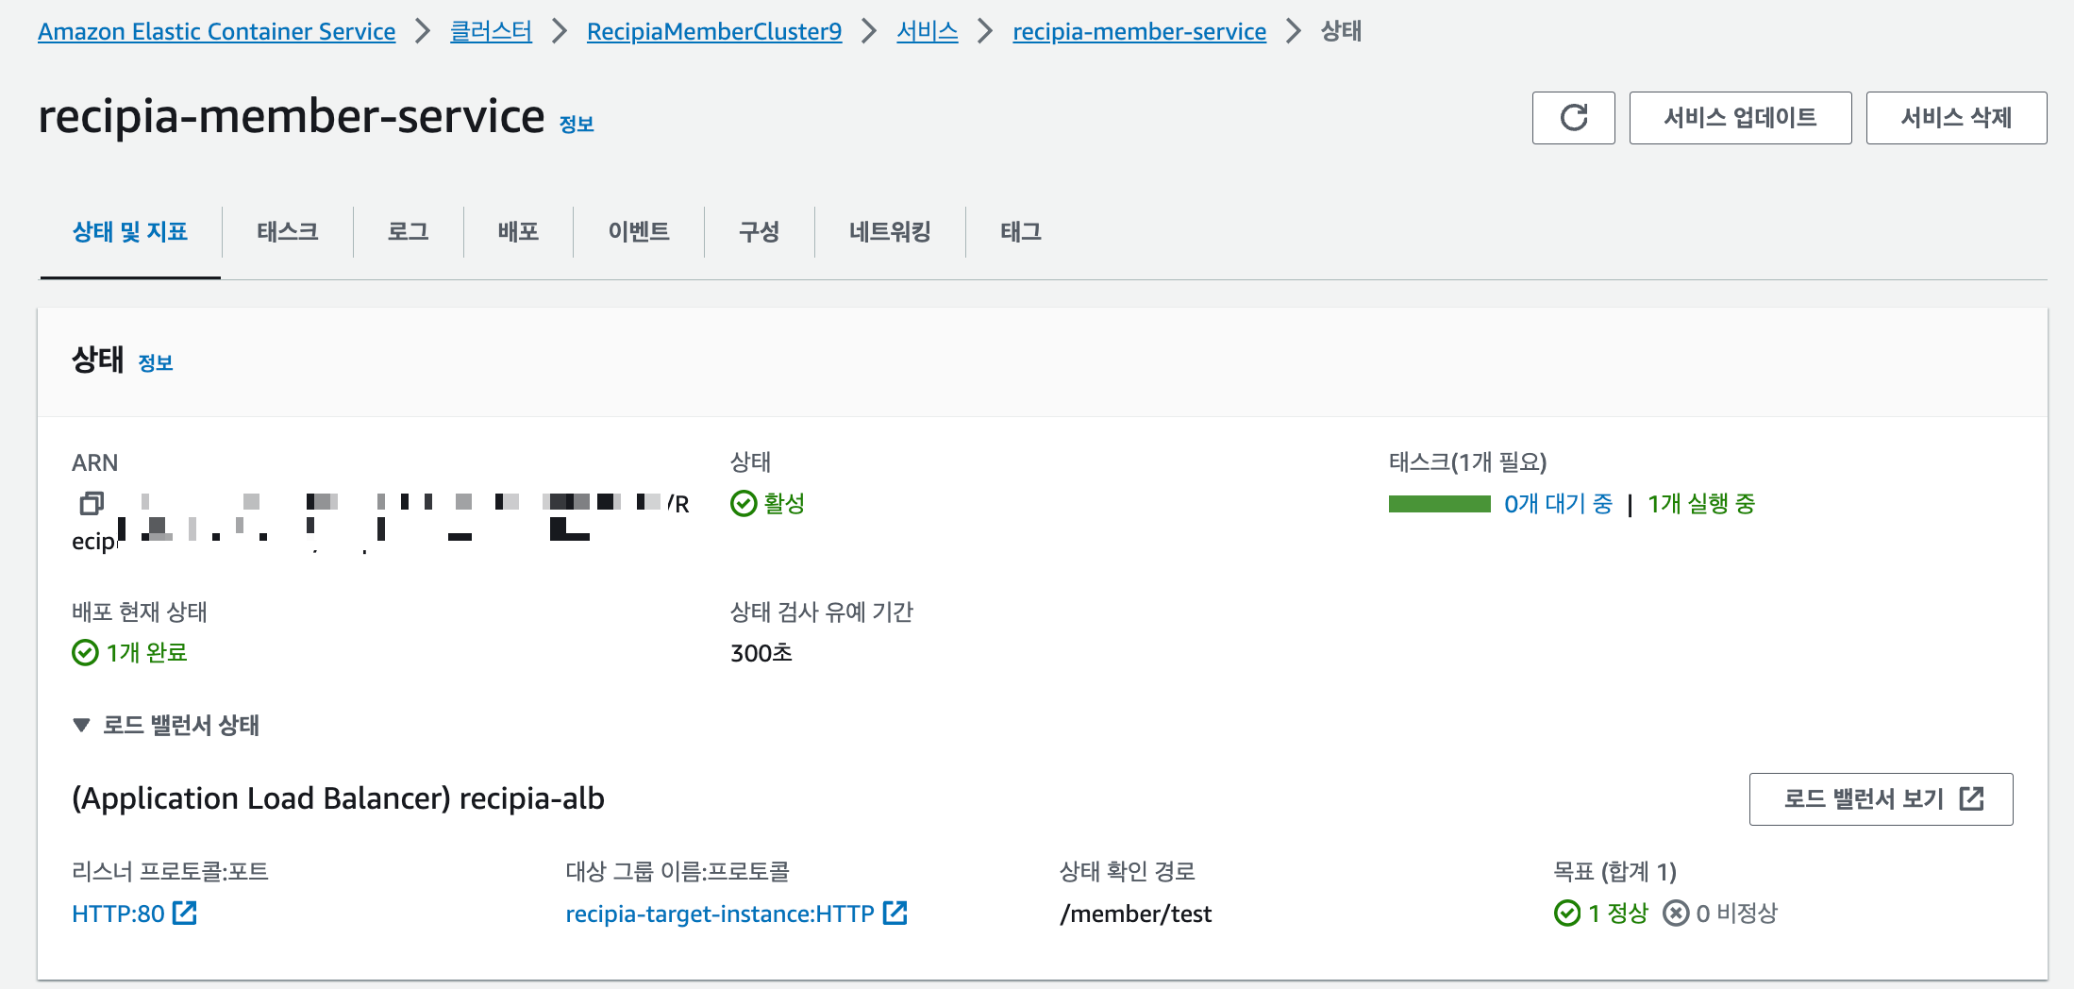Collapse the 로드 밸런서 상태 section

point(81,725)
